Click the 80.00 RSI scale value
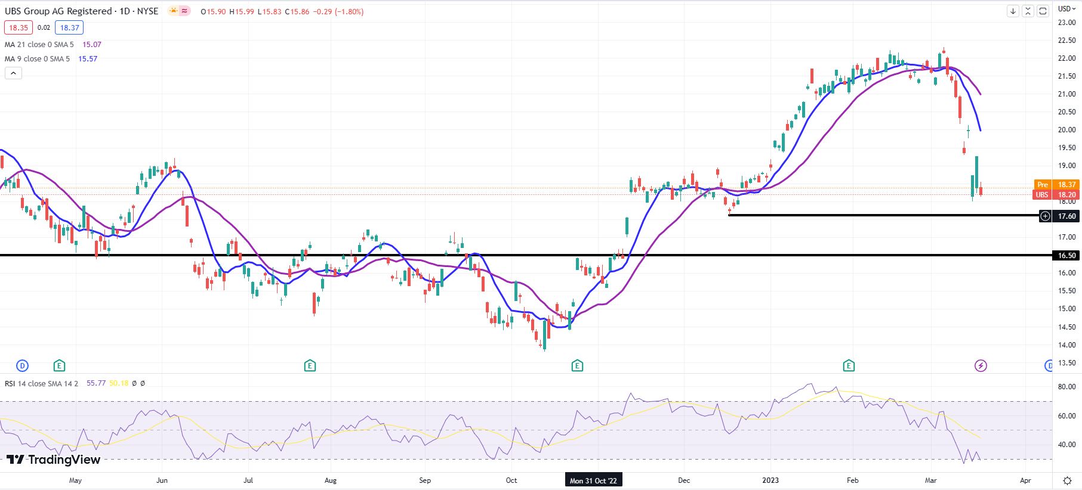This screenshot has height=490, width=1082. [x=1066, y=387]
